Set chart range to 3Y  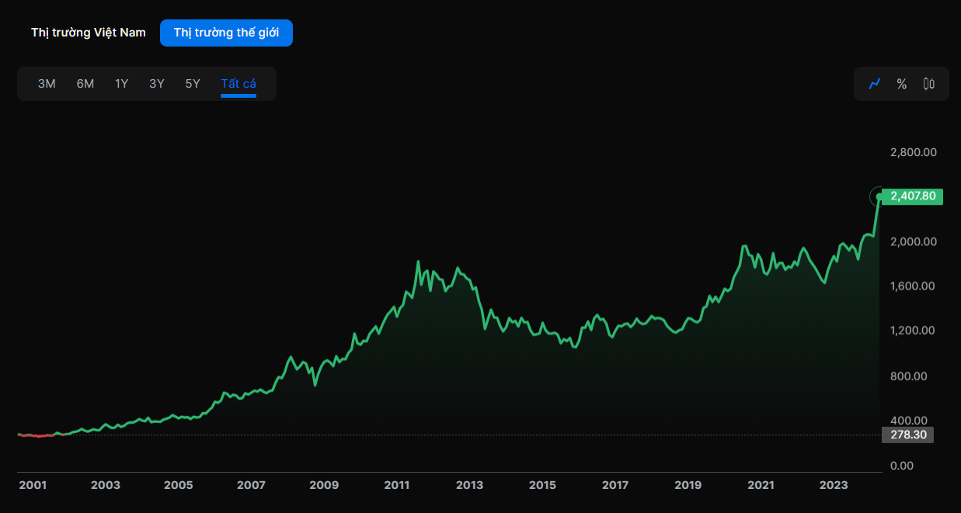click(157, 84)
